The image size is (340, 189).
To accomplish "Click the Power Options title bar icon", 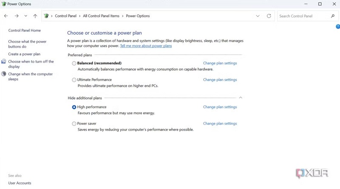I will pyautogui.click(x=4, y=4).
